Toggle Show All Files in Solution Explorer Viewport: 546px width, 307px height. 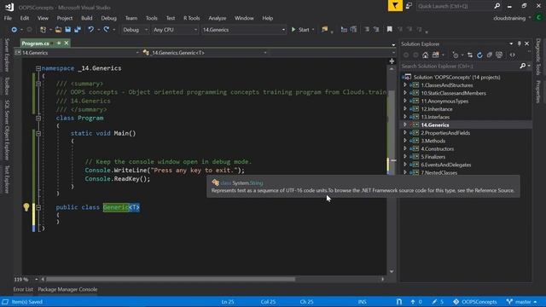point(499,55)
